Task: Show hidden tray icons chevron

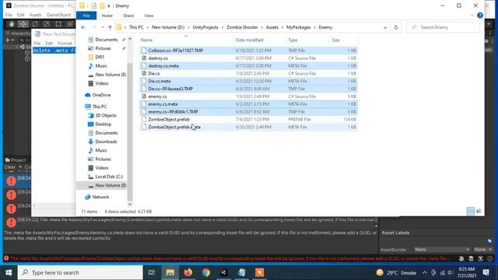Action: [425, 273]
